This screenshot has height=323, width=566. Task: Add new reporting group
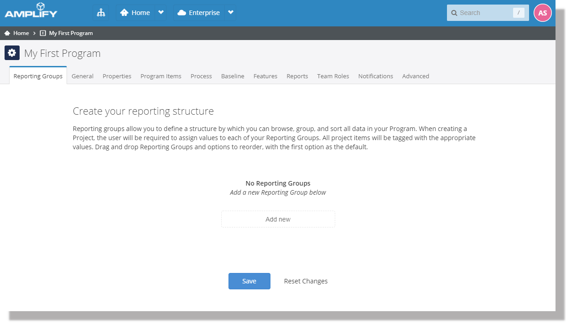point(278,219)
